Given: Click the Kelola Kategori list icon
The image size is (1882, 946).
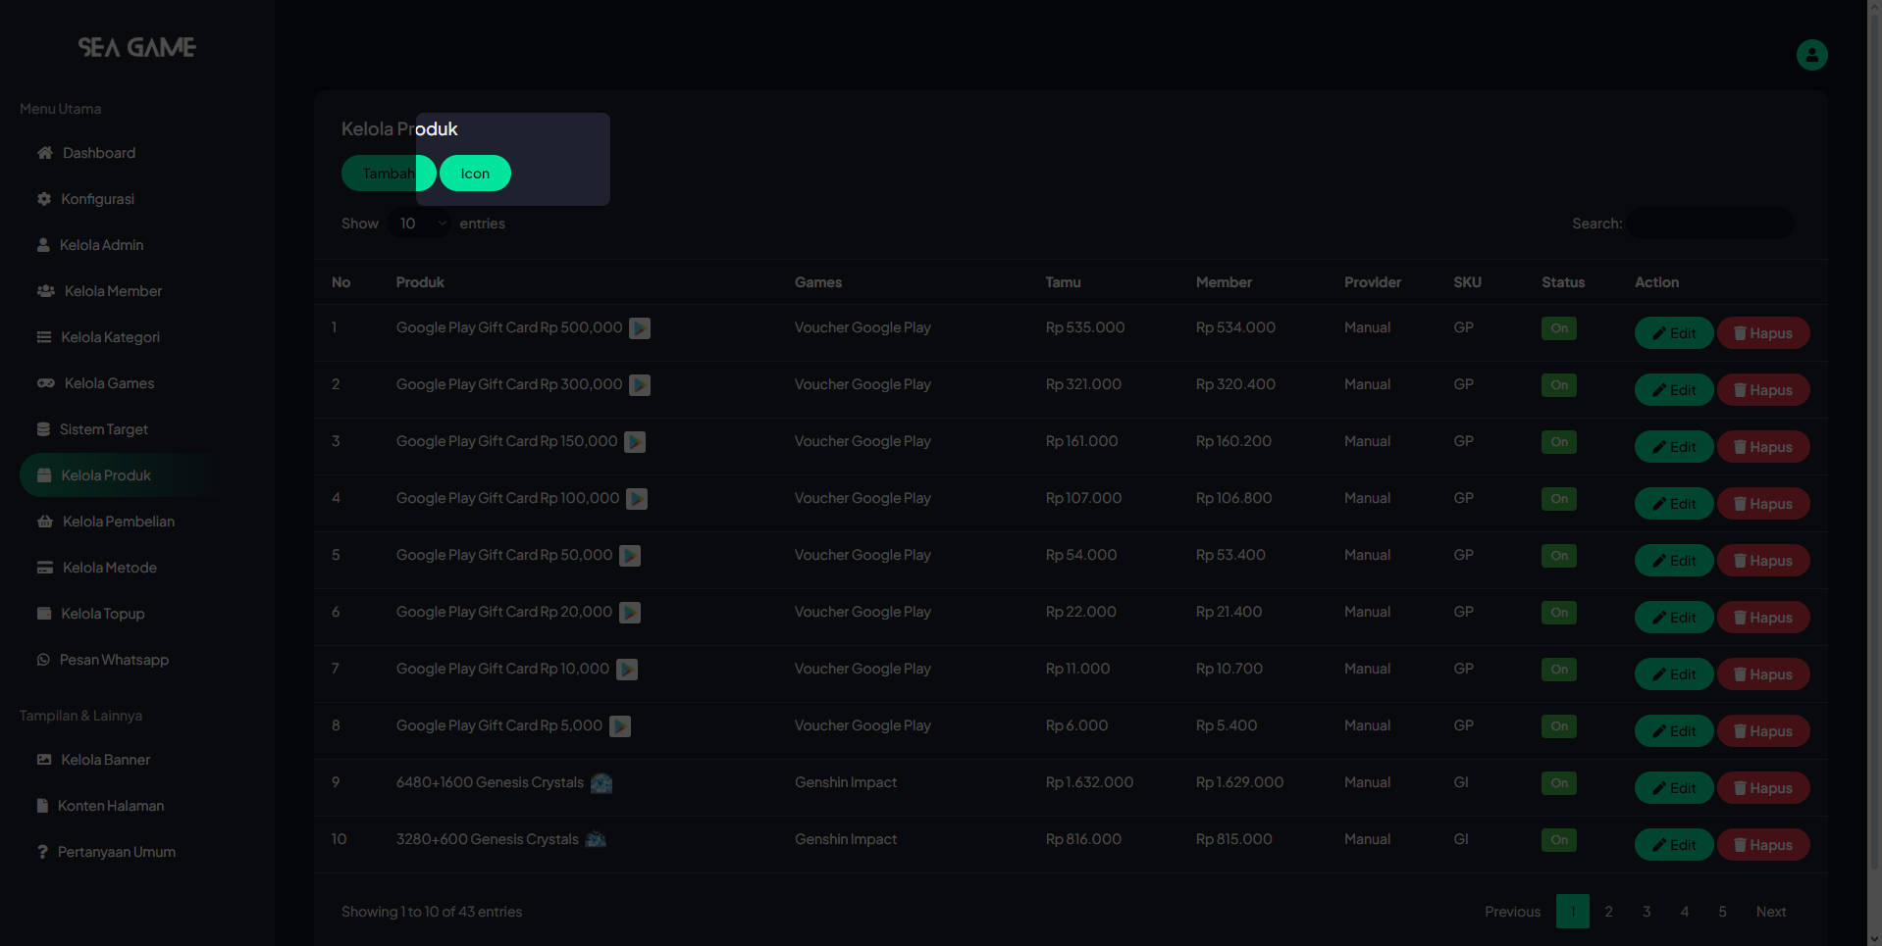Looking at the screenshot, I should point(44,337).
